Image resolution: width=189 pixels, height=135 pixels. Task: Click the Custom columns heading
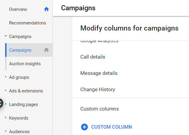pos(100,109)
